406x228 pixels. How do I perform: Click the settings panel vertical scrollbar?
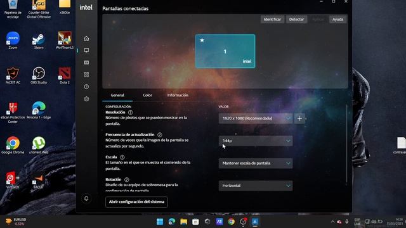(x=347, y=144)
